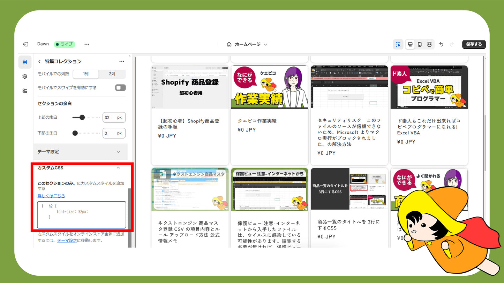Open the more actions menu beside the ライブ badge

click(87, 44)
